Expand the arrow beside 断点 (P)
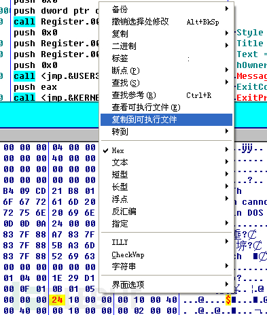Screen dimensions: 267x315 (227, 70)
